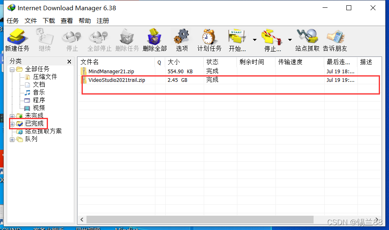The width and height of the screenshot is (389, 230).
Task: Expand the 已完成 tree node
Action: point(12,124)
